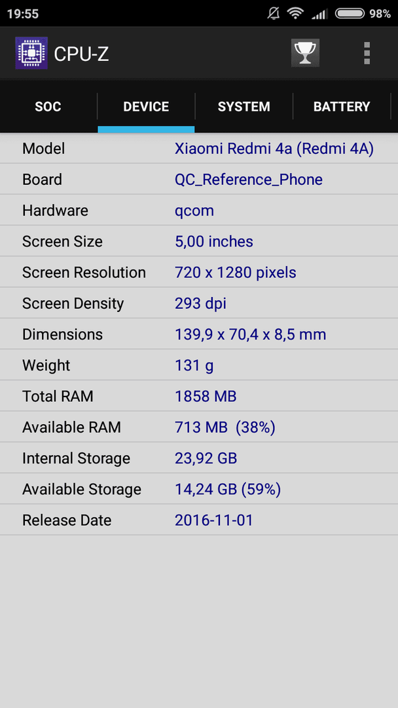Tap the clock showing 19:55
This screenshot has height=708, width=398.
(x=23, y=14)
